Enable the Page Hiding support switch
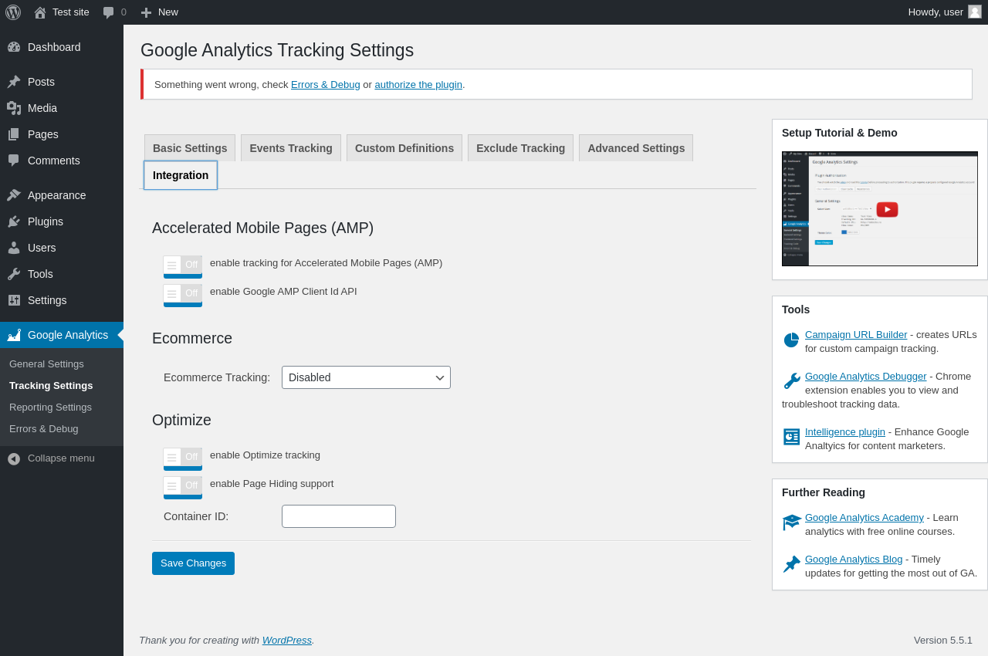 tap(183, 487)
